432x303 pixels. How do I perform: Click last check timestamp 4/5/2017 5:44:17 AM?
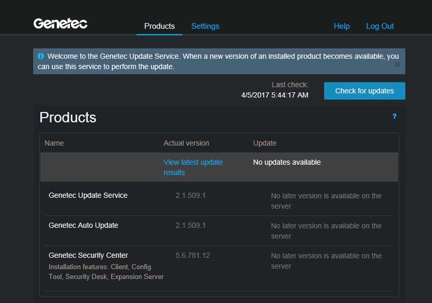275,95
